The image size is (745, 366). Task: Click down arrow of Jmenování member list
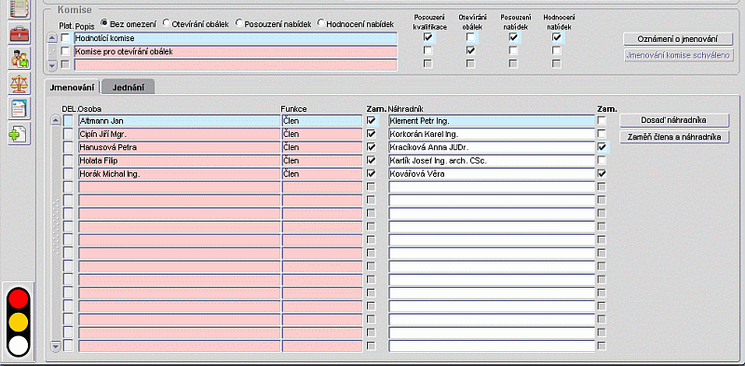pos(56,346)
